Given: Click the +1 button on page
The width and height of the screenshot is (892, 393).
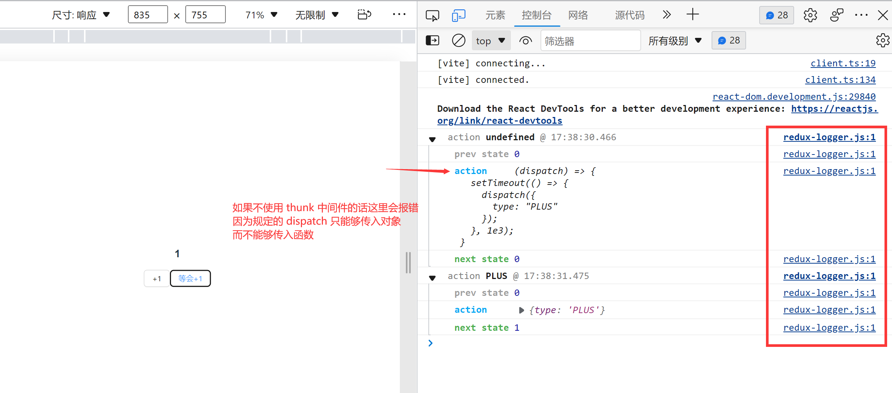Looking at the screenshot, I should pyautogui.click(x=157, y=279).
